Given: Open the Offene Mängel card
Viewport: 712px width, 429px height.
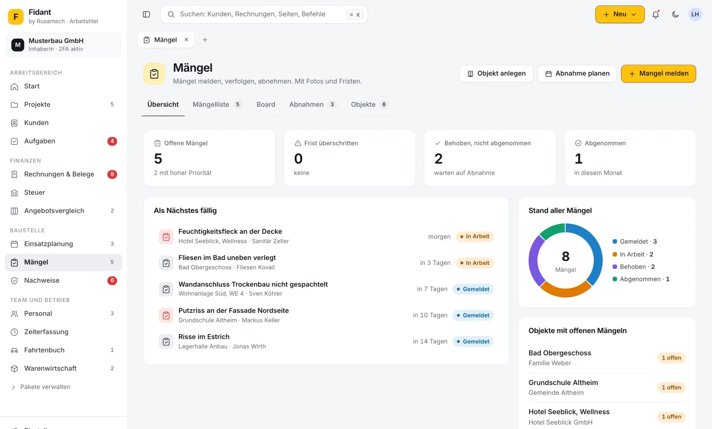Looking at the screenshot, I should [x=209, y=158].
